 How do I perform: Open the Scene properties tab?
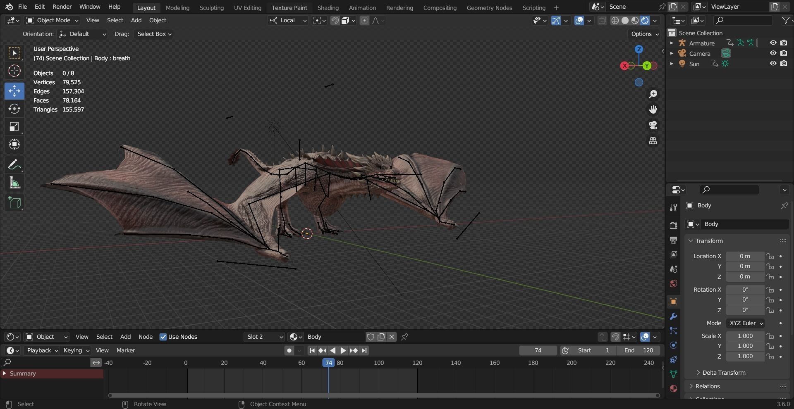click(673, 269)
